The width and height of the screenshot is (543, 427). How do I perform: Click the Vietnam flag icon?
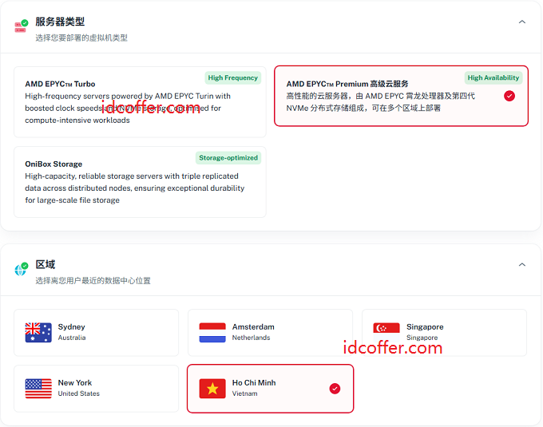(212, 389)
